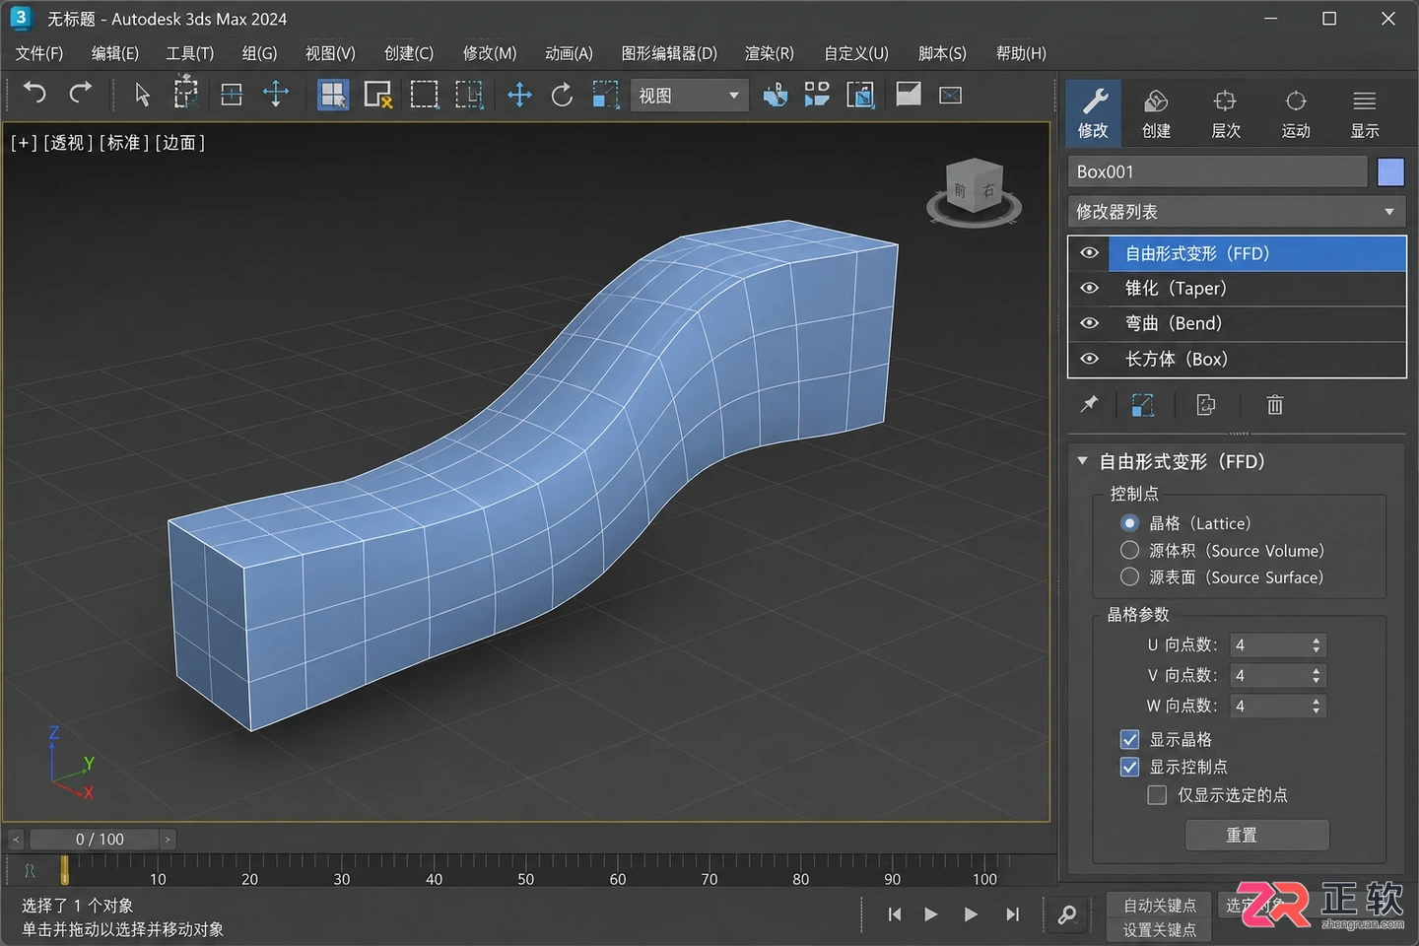Image resolution: width=1419 pixels, height=946 pixels.
Task: Click the key mode icon by timeline
Action: (30, 870)
